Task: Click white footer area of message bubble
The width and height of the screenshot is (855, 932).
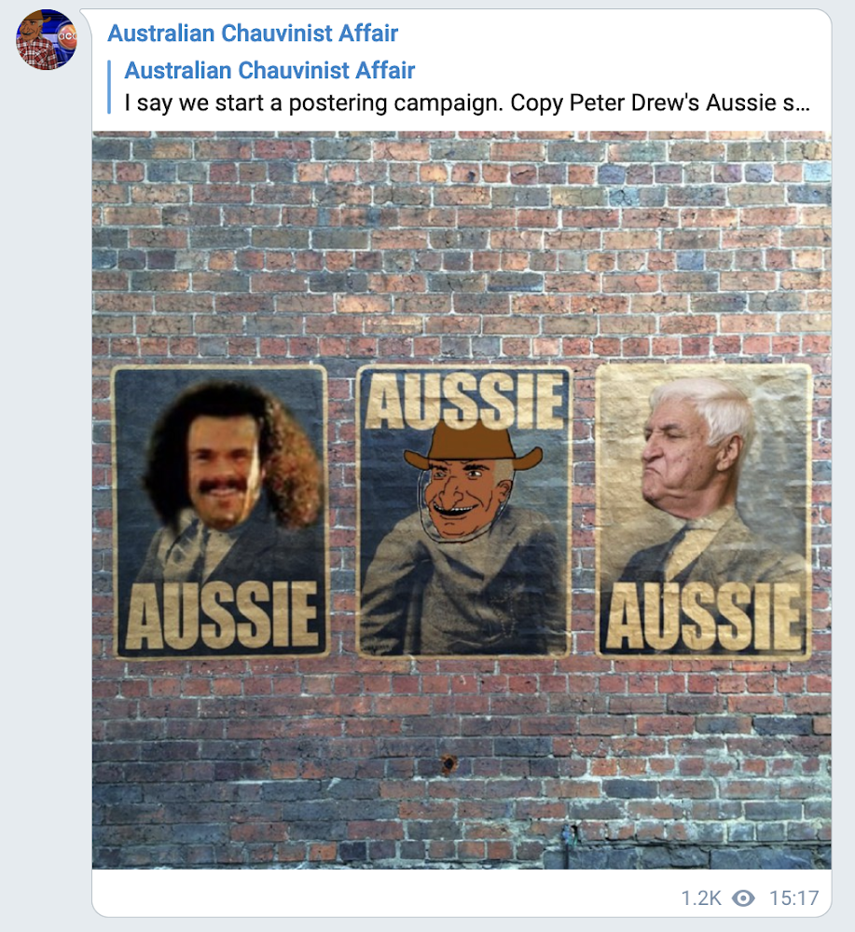Action: pos(386,893)
